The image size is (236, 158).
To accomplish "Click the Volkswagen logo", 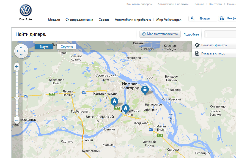I will (x=26, y=10).
